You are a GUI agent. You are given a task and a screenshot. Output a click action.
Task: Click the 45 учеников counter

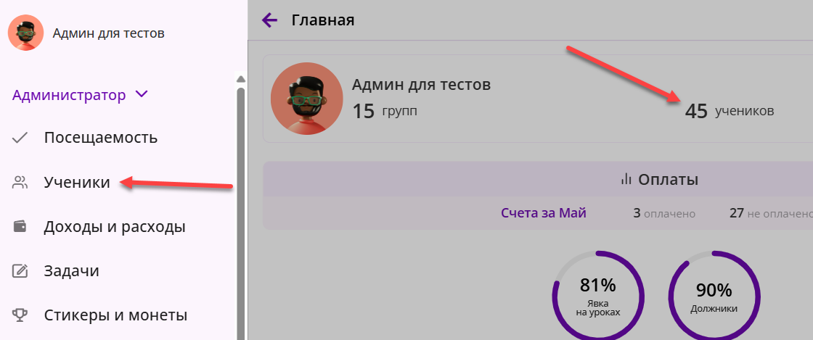(x=729, y=111)
